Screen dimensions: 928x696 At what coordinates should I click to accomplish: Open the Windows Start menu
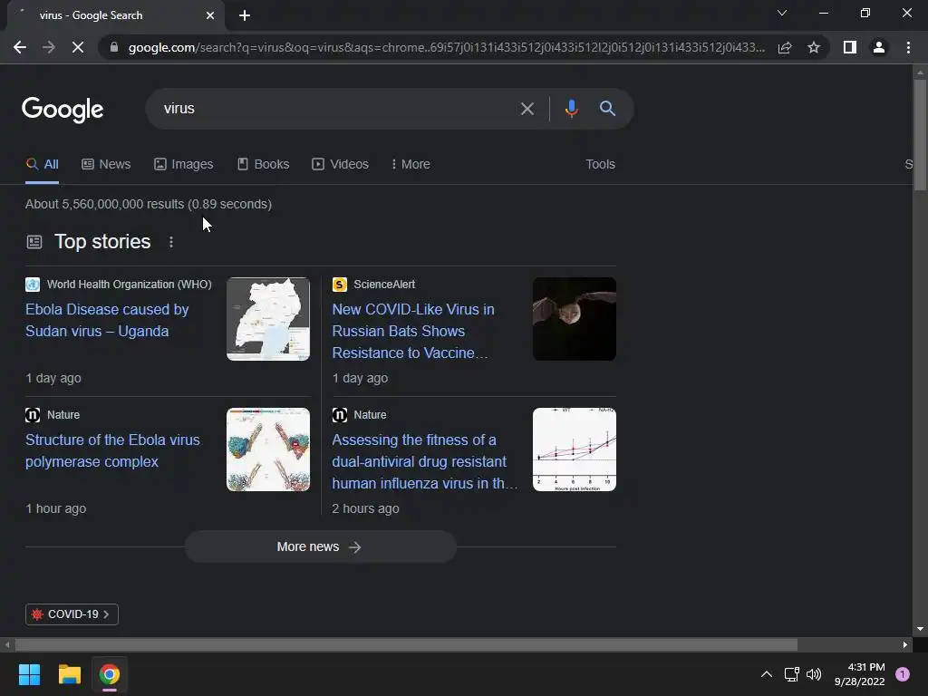click(x=29, y=674)
